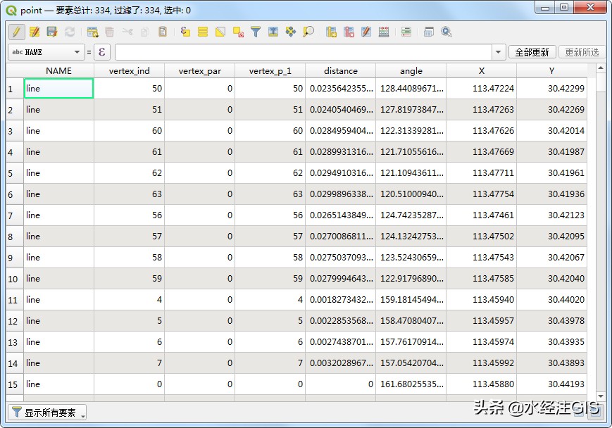Click angle cell 124.74235287...
Screen dimensions: 612x428
(411, 215)
